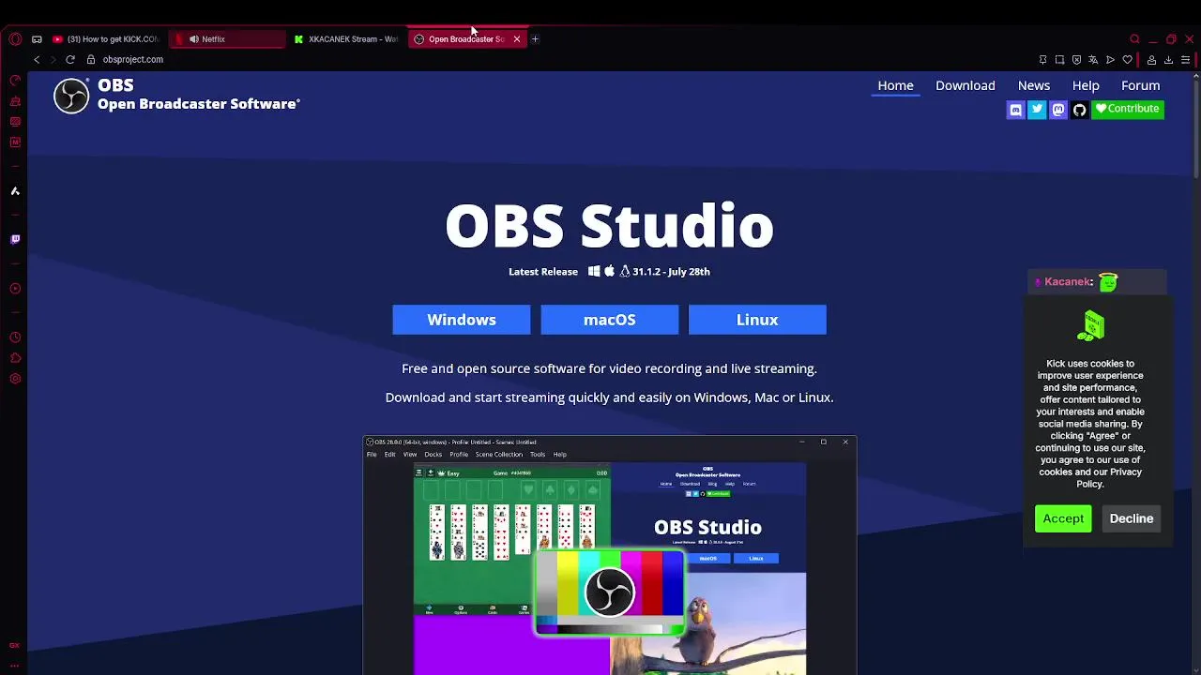Screen dimensions: 1201x675
Task: Click the OBS logo in site header
Action: 70,96
